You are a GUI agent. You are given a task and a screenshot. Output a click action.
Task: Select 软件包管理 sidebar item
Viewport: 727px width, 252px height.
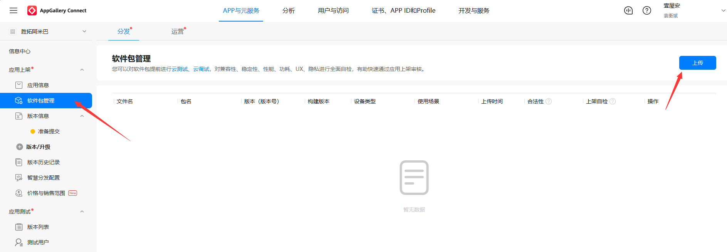click(46, 101)
